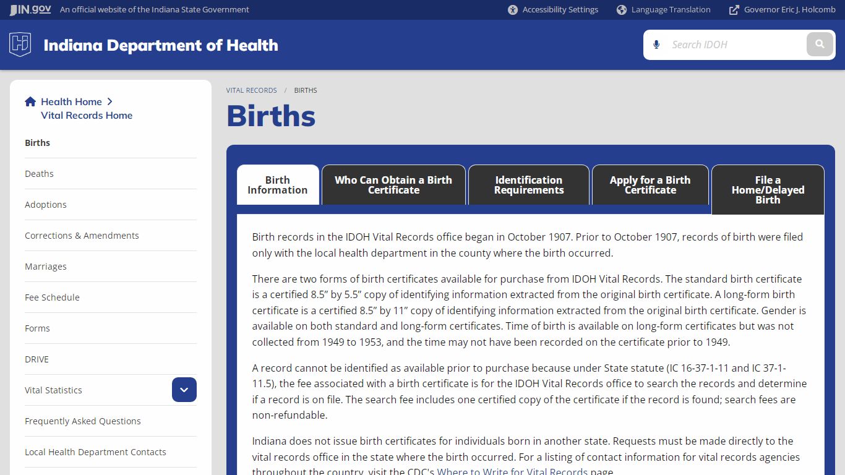Click the Births page heading
Viewport: 845px width, 475px height.
click(271, 116)
